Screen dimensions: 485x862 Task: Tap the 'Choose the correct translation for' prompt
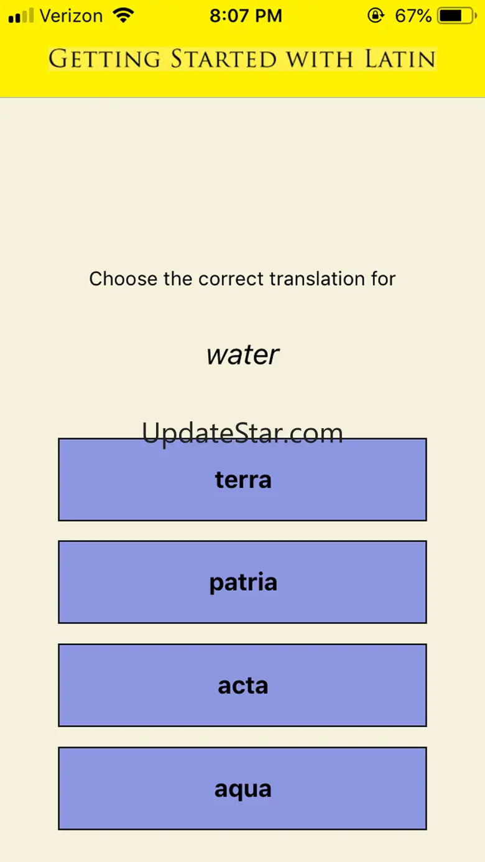(x=242, y=278)
